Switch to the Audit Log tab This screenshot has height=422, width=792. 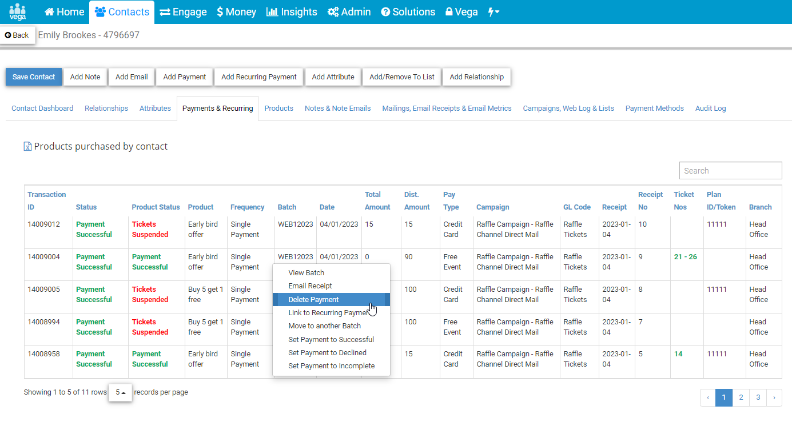(x=710, y=108)
